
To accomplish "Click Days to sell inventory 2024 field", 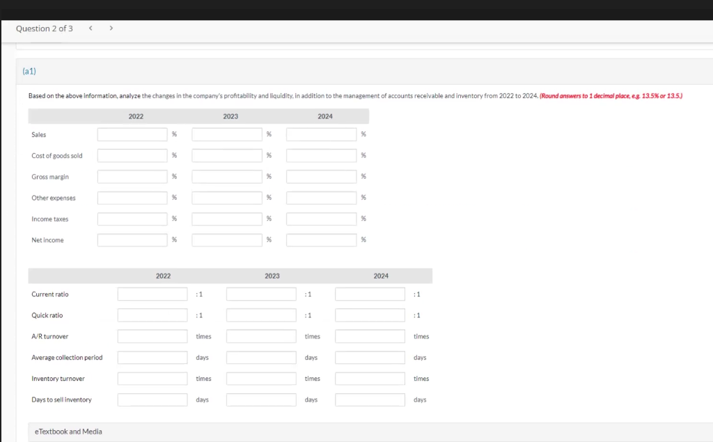I will coord(370,400).
